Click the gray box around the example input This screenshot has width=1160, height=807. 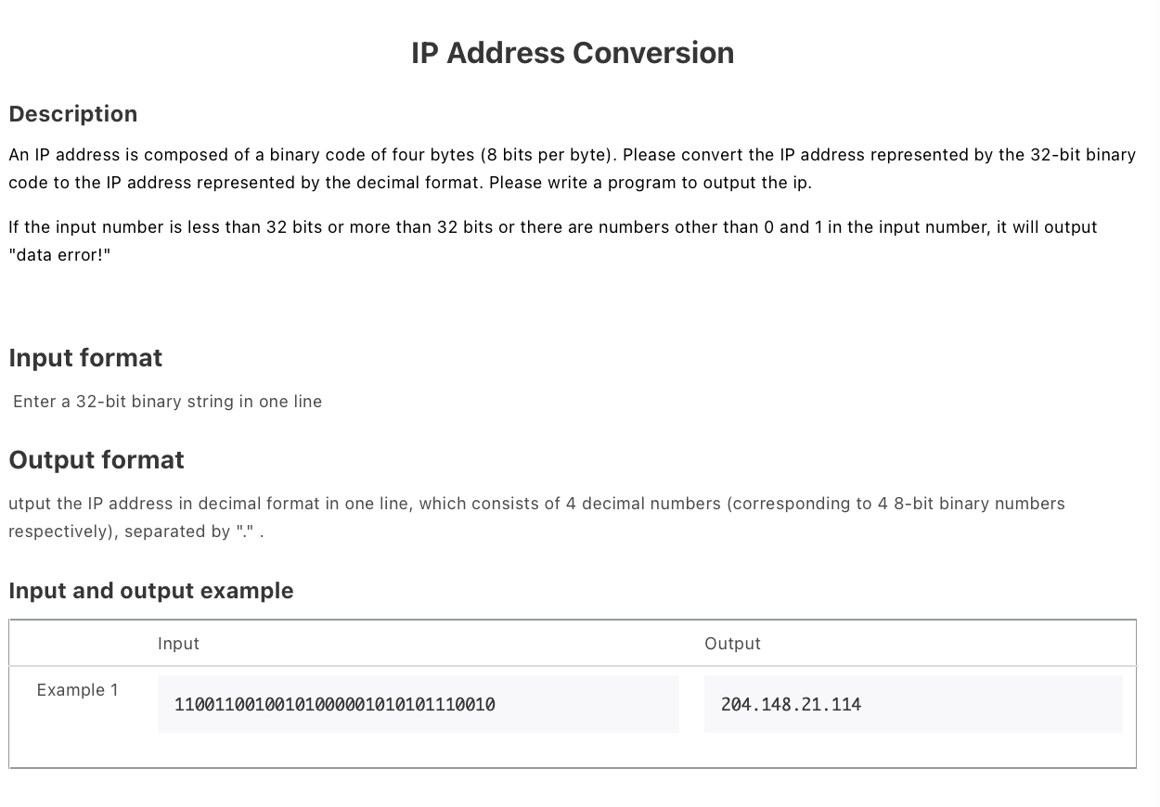click(x=419, y=704)
